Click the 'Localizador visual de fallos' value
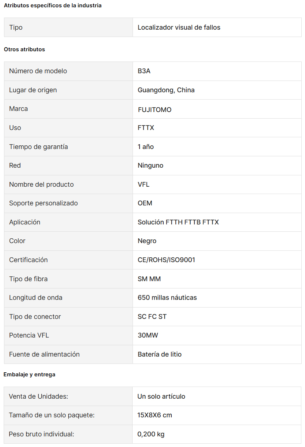The height and width of the screenshot is (447, 305). [179, 27]
